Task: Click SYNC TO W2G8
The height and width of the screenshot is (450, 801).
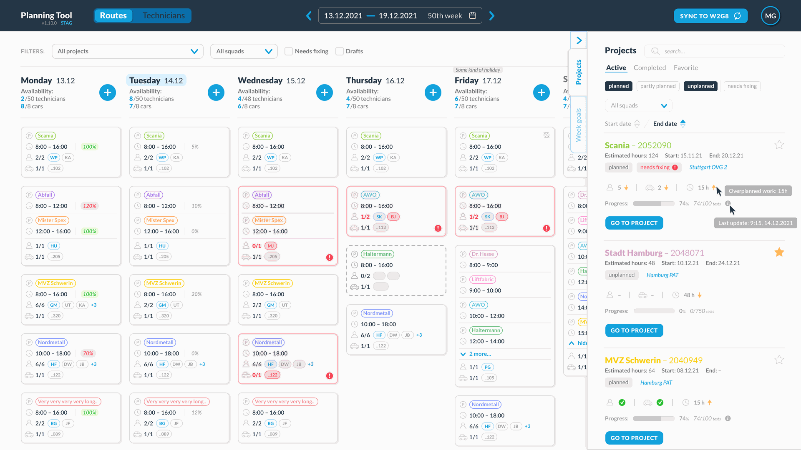Action: tap(710, 15)
